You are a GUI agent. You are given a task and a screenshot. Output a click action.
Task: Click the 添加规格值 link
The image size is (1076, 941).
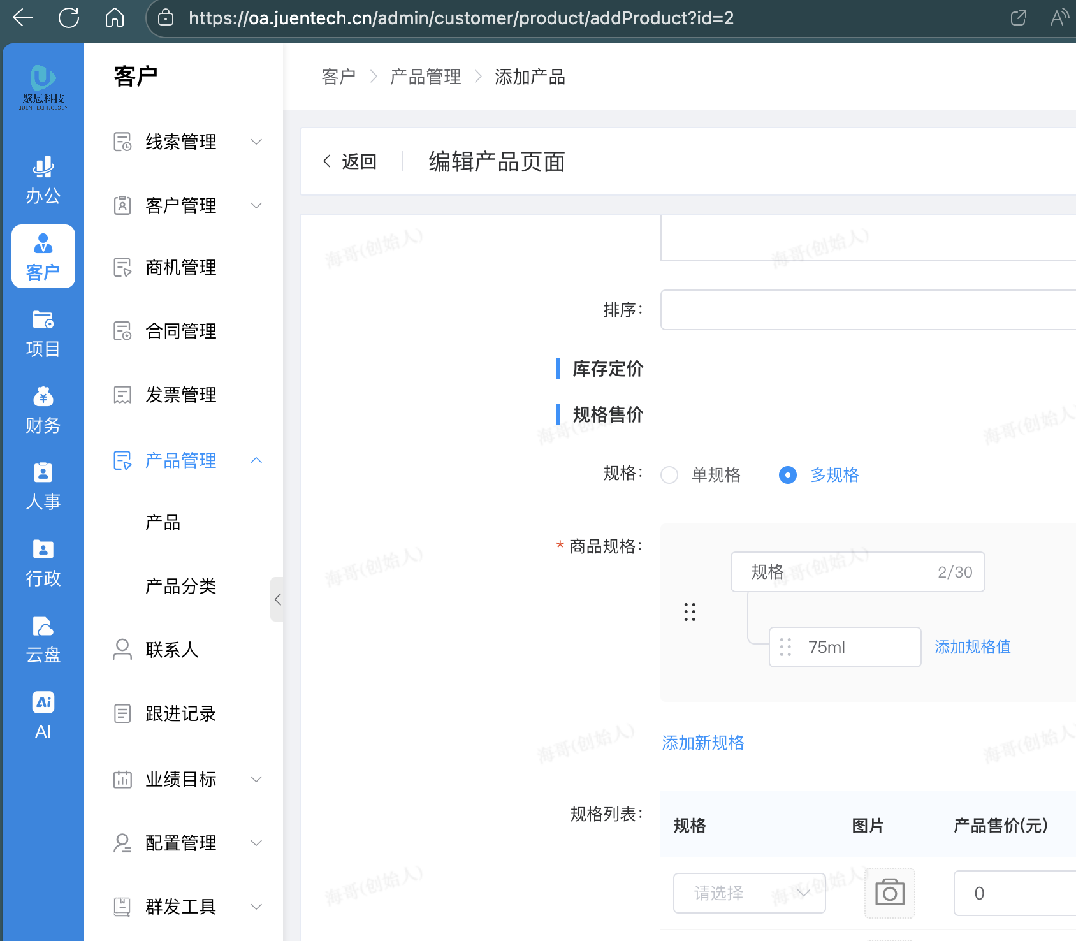[972, 647]
